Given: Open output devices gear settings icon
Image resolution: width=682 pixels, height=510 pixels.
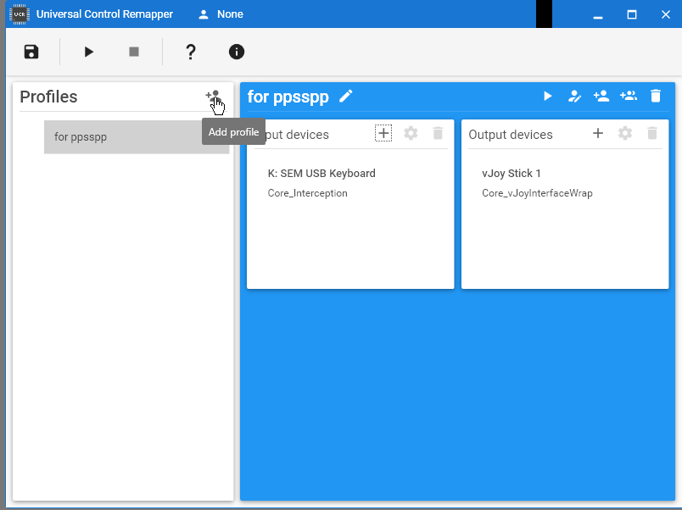Looking at the screenshot, I should (625, 133).
